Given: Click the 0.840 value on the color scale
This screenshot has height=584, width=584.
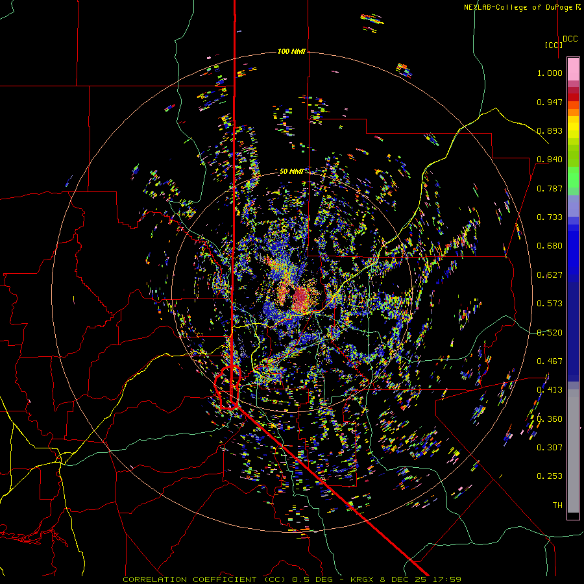Looking at the screenshot, I should [x=550, y=160].
